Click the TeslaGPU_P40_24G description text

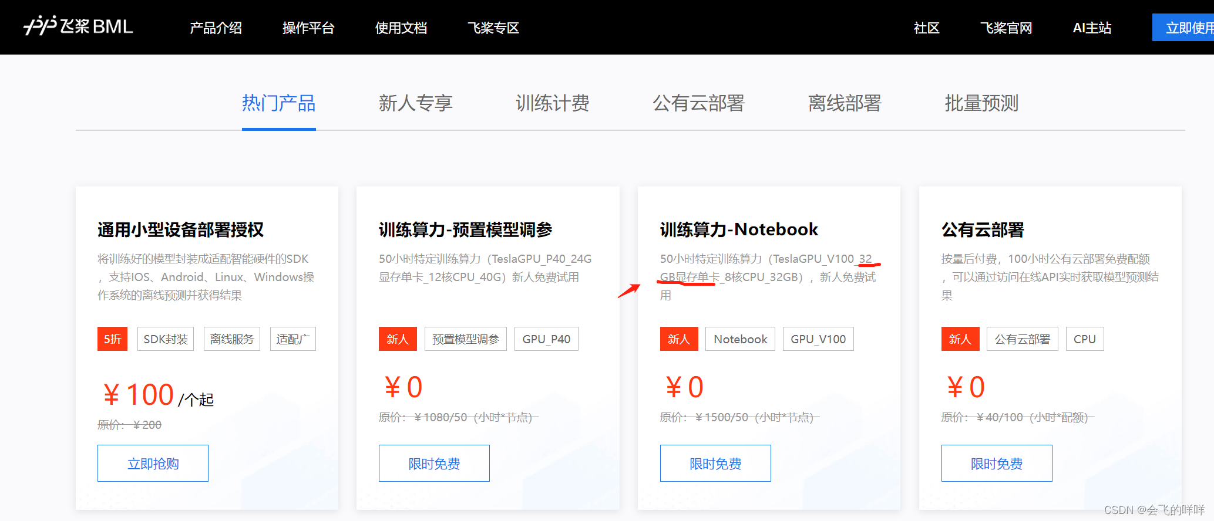pos(485,268)
